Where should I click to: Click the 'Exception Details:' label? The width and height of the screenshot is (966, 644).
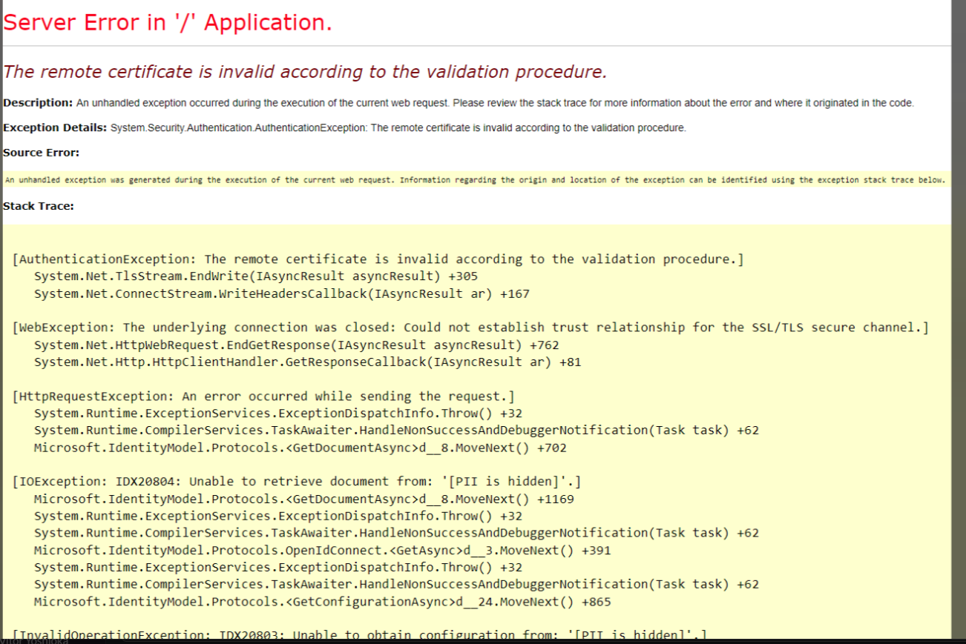tap(49, 127)
